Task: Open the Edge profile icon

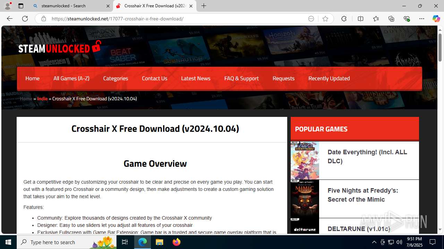Action: click(8, 6)
